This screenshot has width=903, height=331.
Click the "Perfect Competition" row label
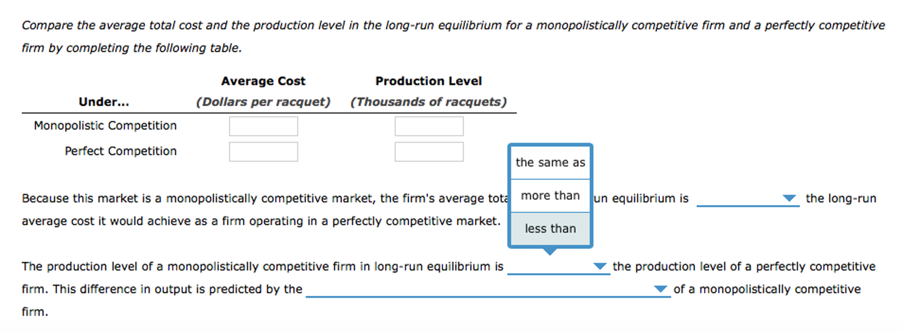coord(120,151)
